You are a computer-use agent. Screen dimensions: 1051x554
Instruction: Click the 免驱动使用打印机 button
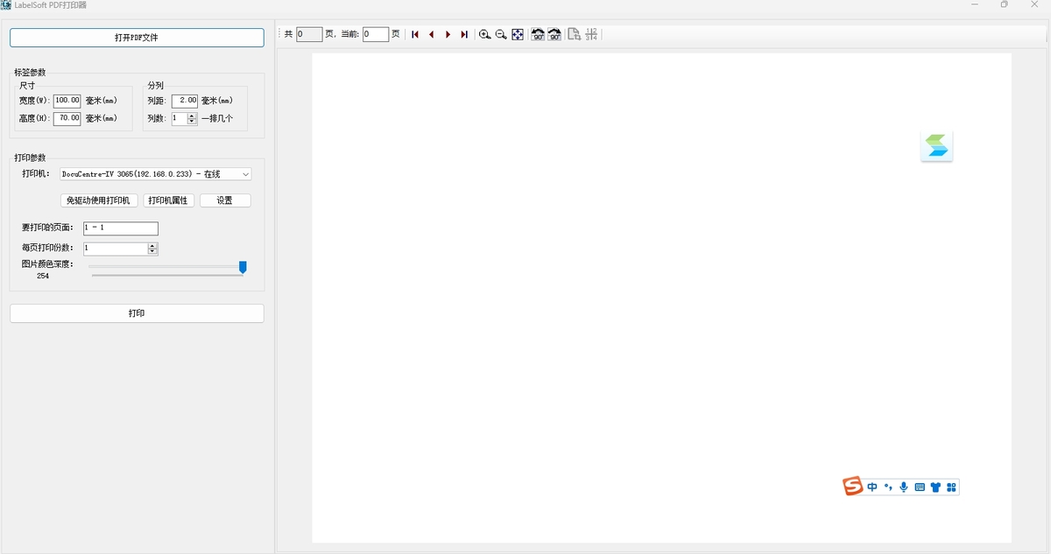[99, 200]
